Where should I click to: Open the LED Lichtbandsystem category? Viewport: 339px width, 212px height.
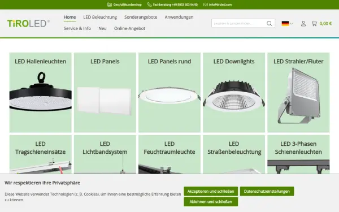(105, 154)
